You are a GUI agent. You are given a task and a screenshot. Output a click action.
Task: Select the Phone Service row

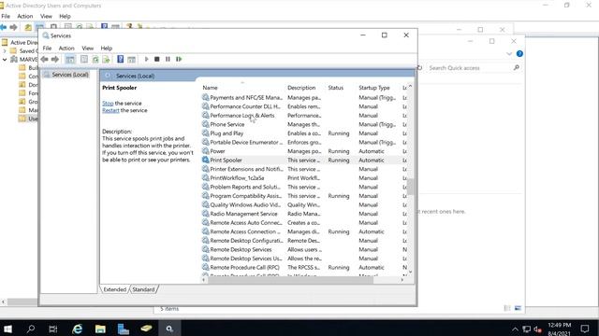[x=304, y=124]
